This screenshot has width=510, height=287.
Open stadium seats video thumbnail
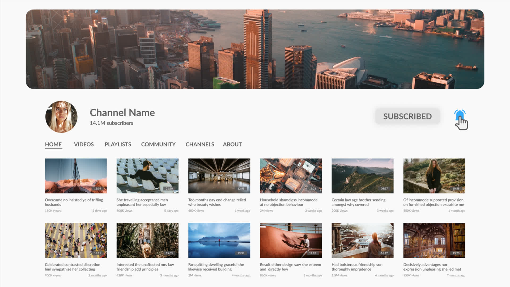click(x=147, y=176)
